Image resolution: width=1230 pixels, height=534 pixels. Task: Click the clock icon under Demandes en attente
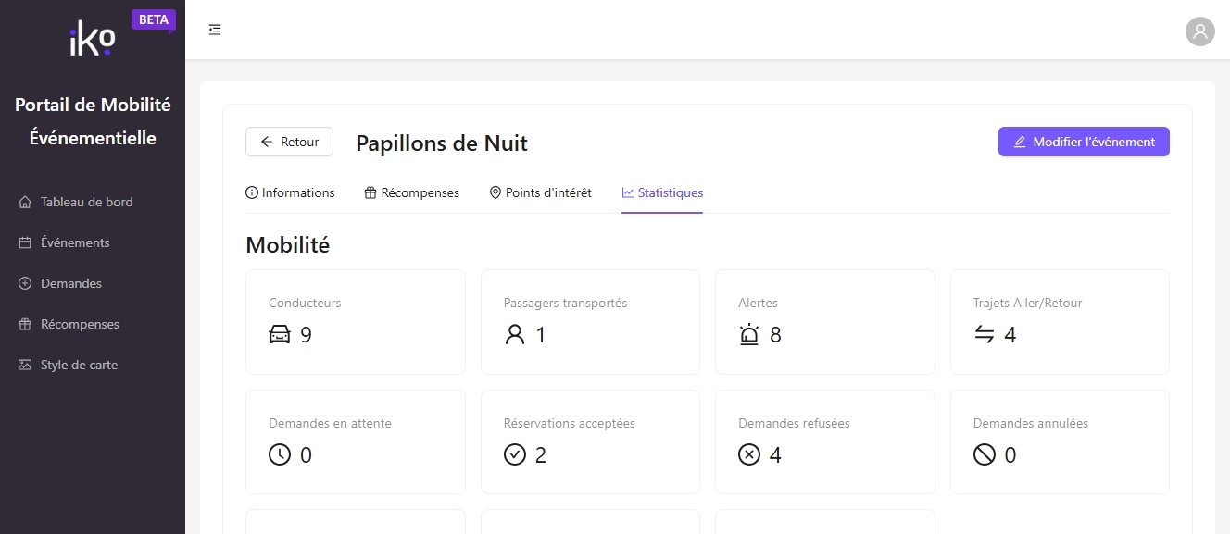tap(280, 455)
